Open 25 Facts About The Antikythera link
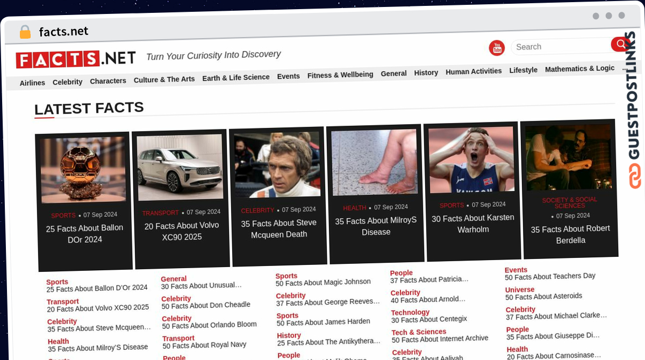The width and height of the screenshot is (645, 360). click(x=328, y=342)
